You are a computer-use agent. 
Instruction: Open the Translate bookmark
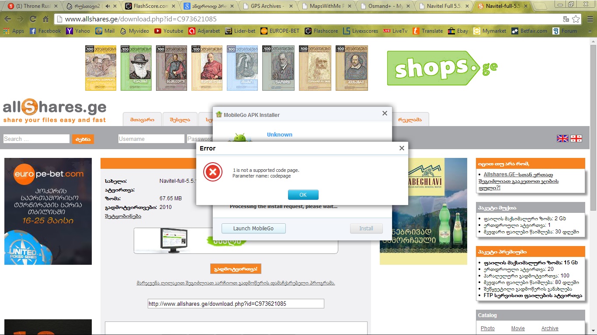tap(427, 31)
